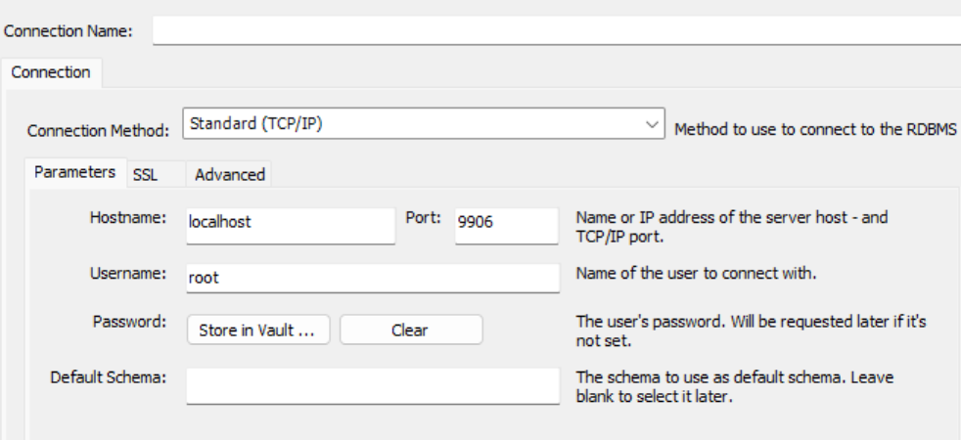Open the SSL tab
Viewport: 961px width, 440px height.
click(x=145, y=175)
